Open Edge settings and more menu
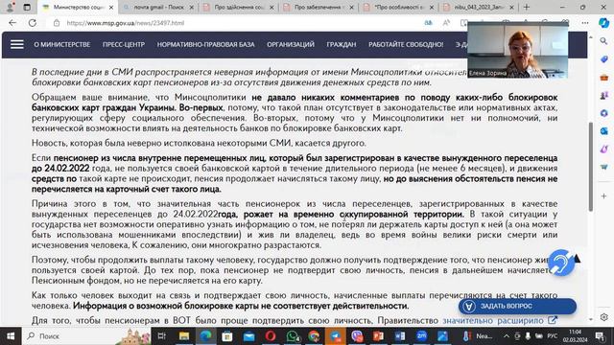Image resolution: width=614 pixels, height=345 pixels. coord(585,23)
